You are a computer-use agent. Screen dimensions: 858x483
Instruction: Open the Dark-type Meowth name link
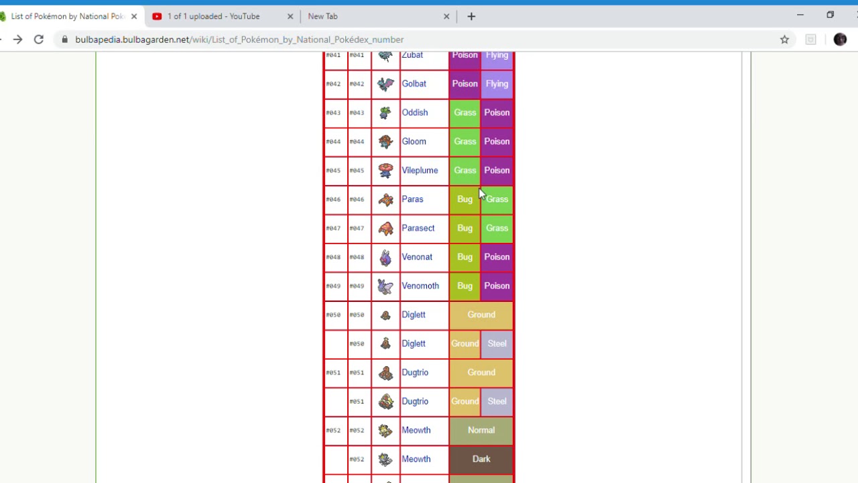click(x=416, y=459)
